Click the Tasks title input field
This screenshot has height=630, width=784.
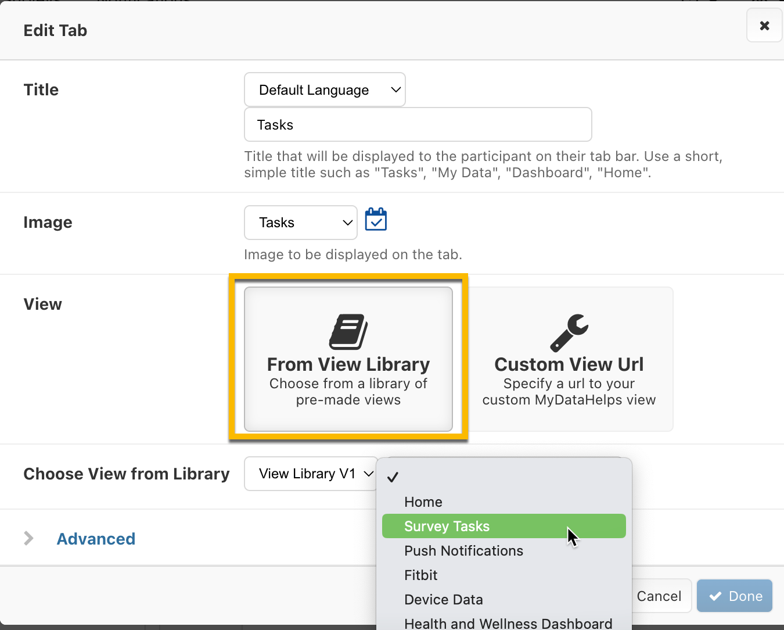[418, 124]
